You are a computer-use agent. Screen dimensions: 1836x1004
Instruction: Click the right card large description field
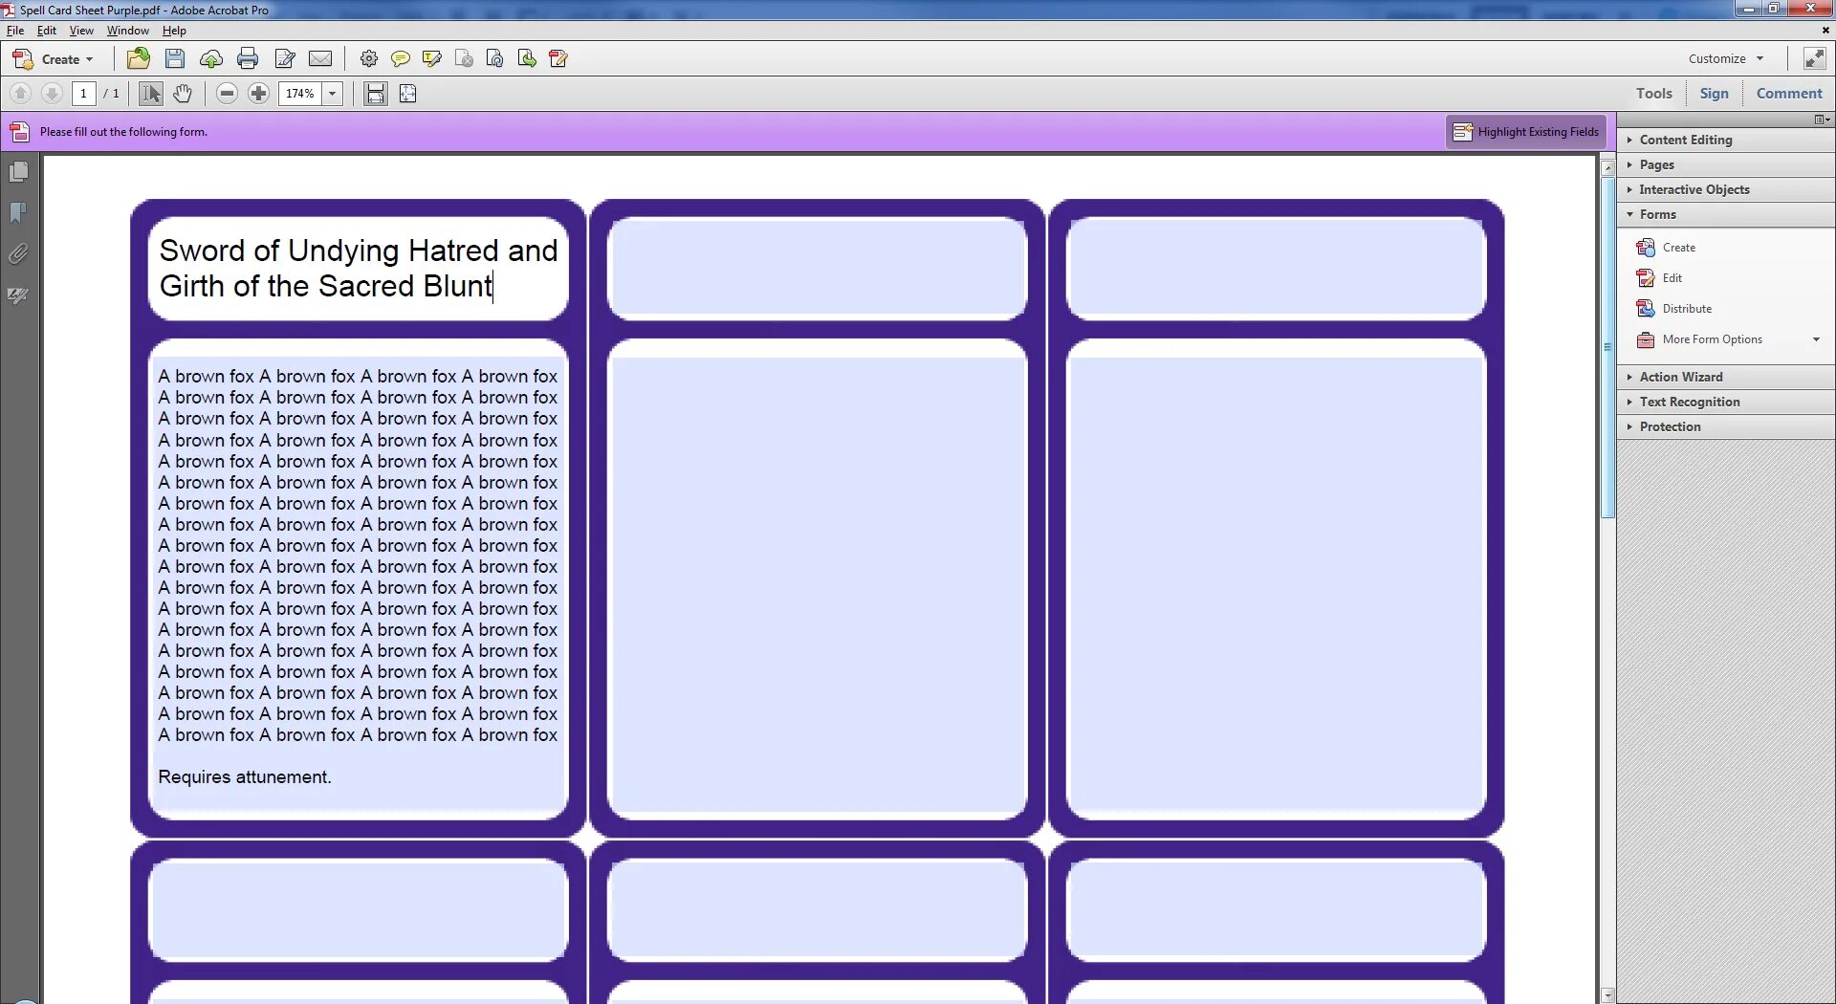pyautogui.click(x=1277, y=585)
